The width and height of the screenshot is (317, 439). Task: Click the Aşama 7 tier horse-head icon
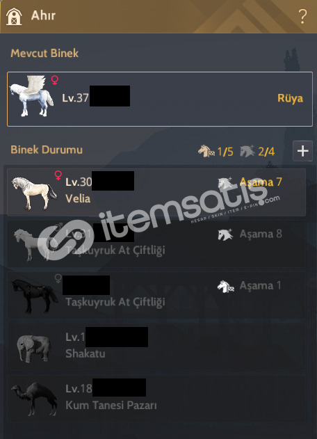225,183
